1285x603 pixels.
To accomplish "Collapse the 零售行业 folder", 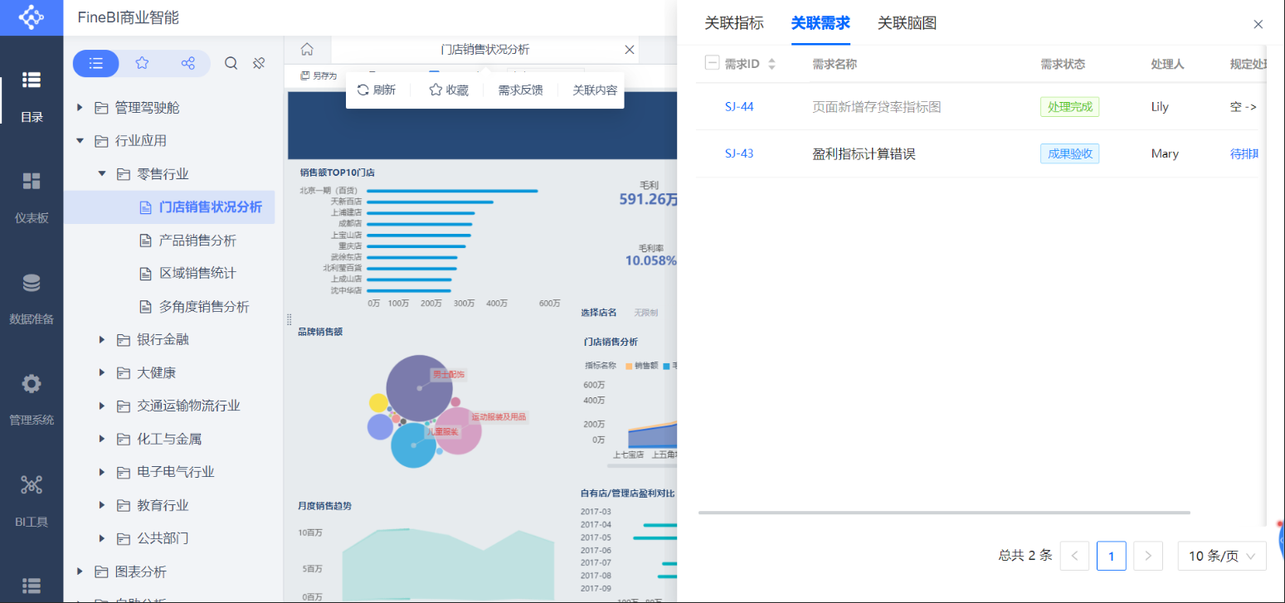I will [x=102, y=174].
